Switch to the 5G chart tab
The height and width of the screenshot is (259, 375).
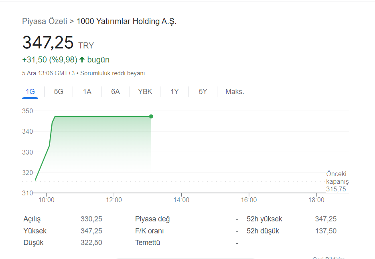[59, 92]
